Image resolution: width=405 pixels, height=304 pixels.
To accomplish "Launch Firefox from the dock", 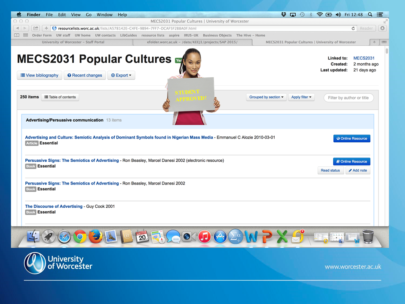I will [x=95, y=236].
